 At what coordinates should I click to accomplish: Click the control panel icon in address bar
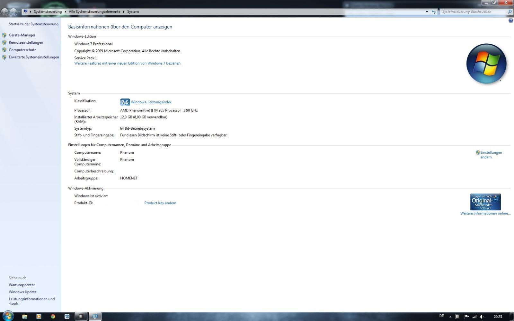point(25,12)
